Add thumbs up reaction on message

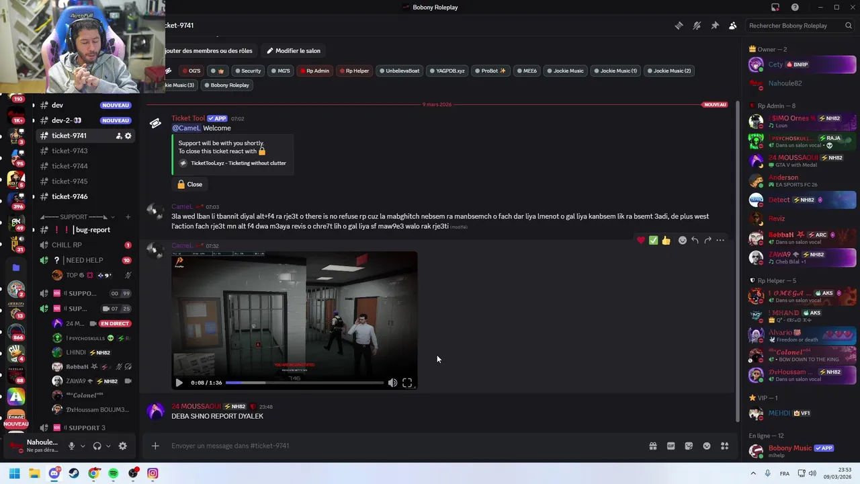point(666,240)
